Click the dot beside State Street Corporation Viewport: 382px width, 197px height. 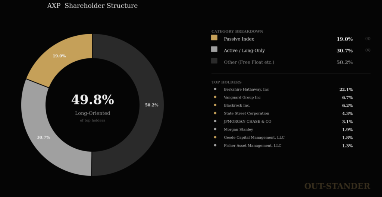pyautogui.click(x=215, y=113)
